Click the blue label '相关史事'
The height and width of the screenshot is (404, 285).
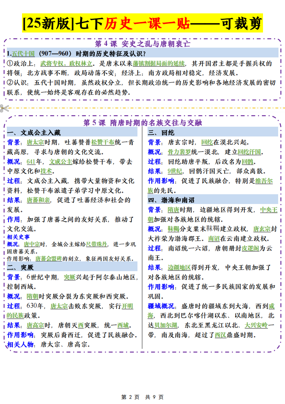(18, 237)
